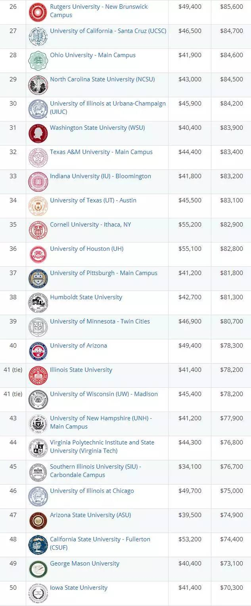Click the Arizona State University seal

coord(38,521)
